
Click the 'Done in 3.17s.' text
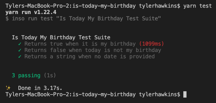(40, 88)
